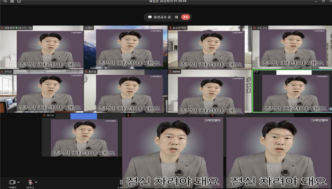Click muted mic icon next to marria
Viewport: 332px width, 189px height.
(x=170, y=72)
